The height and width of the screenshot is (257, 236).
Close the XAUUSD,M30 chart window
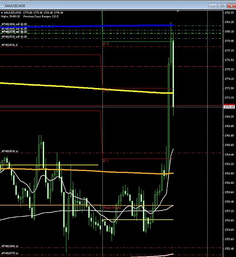point(231,6)
